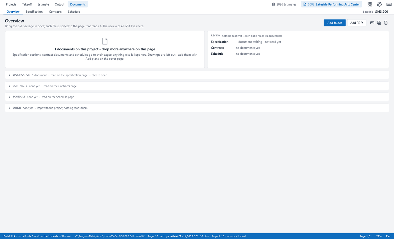Click the Detail links status bar message
This screenshot has height=239, width=394.
tap(37, 236)
